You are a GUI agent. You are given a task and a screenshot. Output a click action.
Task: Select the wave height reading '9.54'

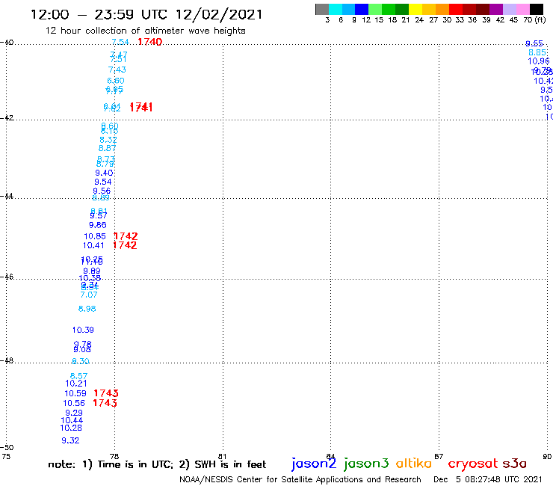[103, 182]
